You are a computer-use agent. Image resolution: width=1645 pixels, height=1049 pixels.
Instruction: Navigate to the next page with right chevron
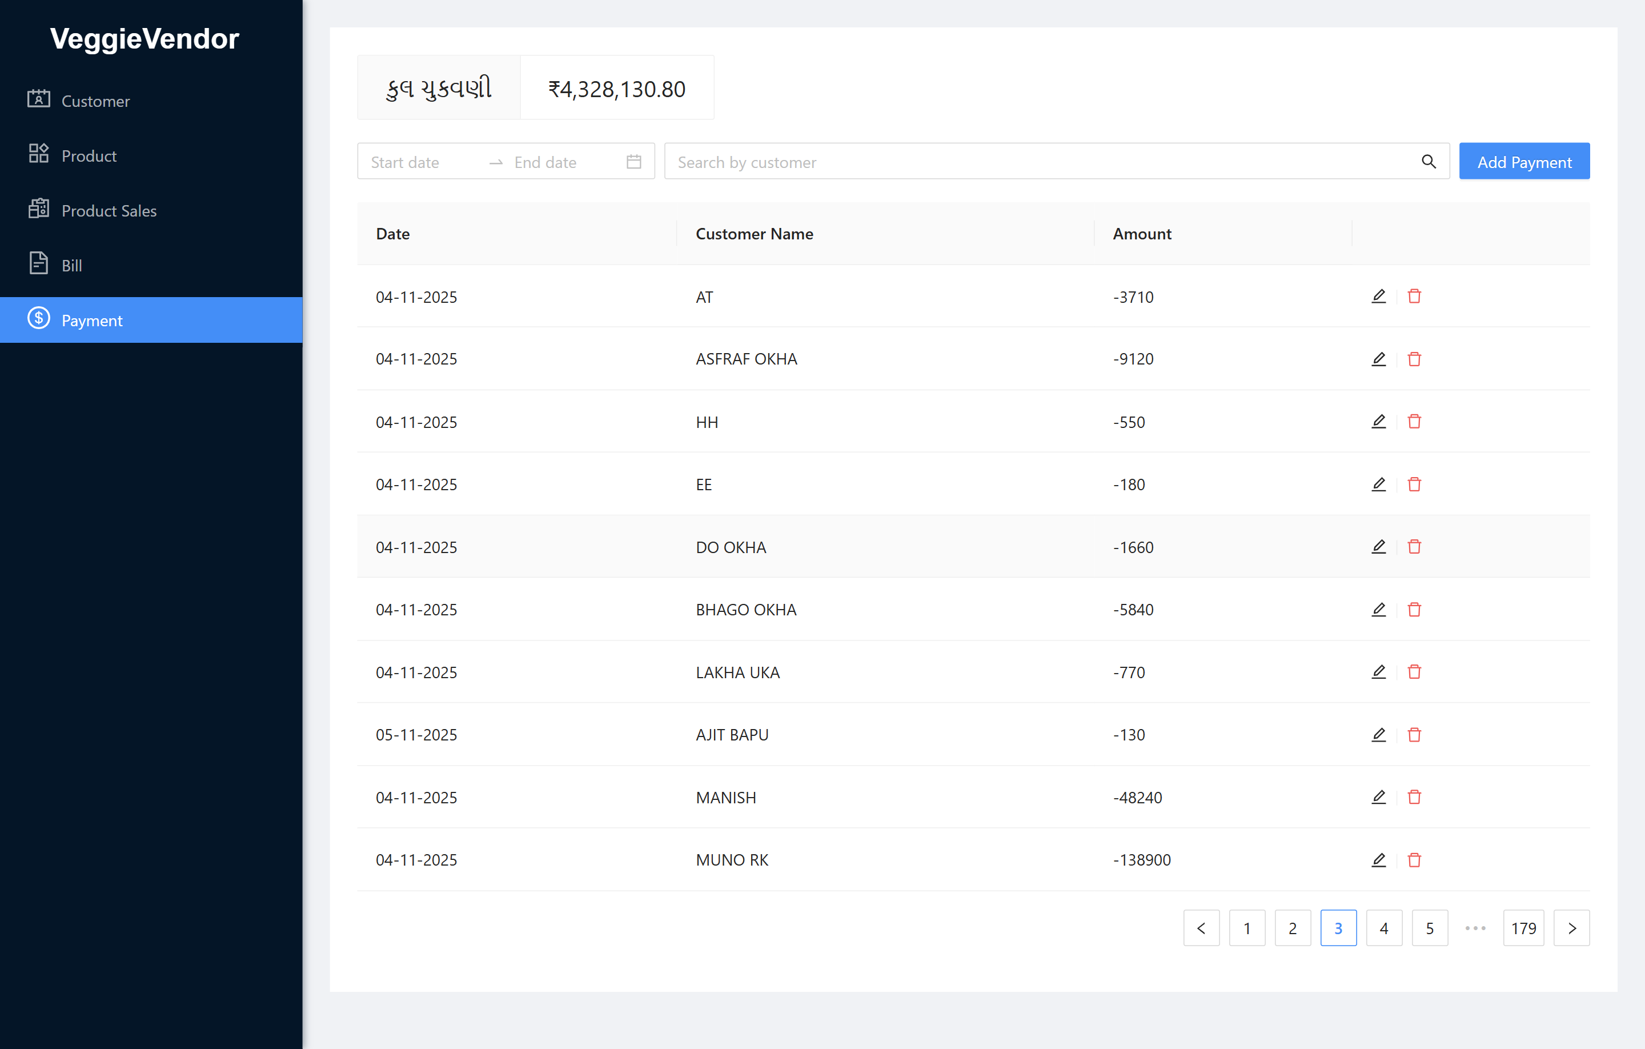tap(1572, 928)
